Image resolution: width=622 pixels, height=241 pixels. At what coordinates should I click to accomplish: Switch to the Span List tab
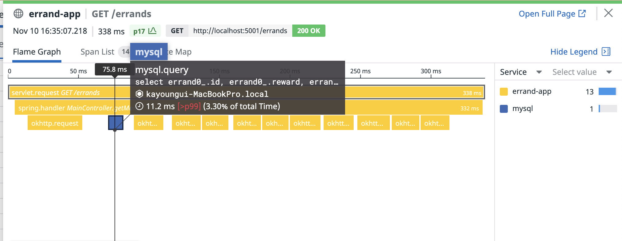[x=97, y=52]
